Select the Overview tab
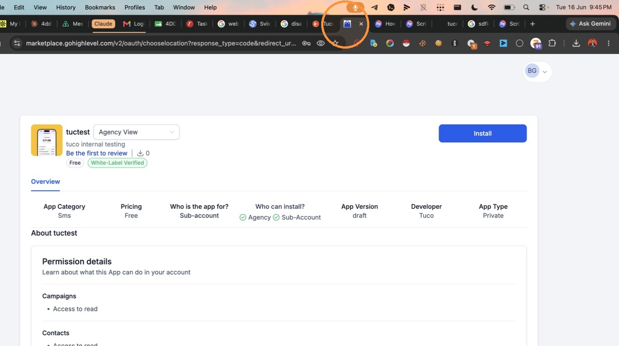 (x=45, y=181)
